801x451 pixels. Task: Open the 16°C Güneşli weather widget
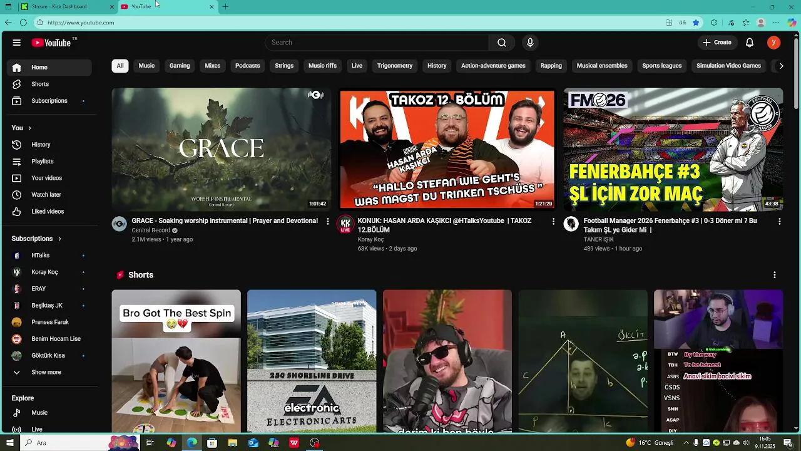(650, 443)
